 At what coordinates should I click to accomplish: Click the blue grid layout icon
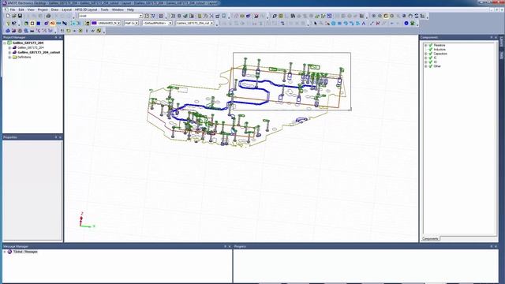click(x=329, y=16)
